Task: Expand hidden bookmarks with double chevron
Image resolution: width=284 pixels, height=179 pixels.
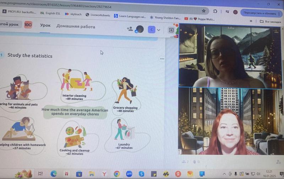Action: tap(251, 21)
